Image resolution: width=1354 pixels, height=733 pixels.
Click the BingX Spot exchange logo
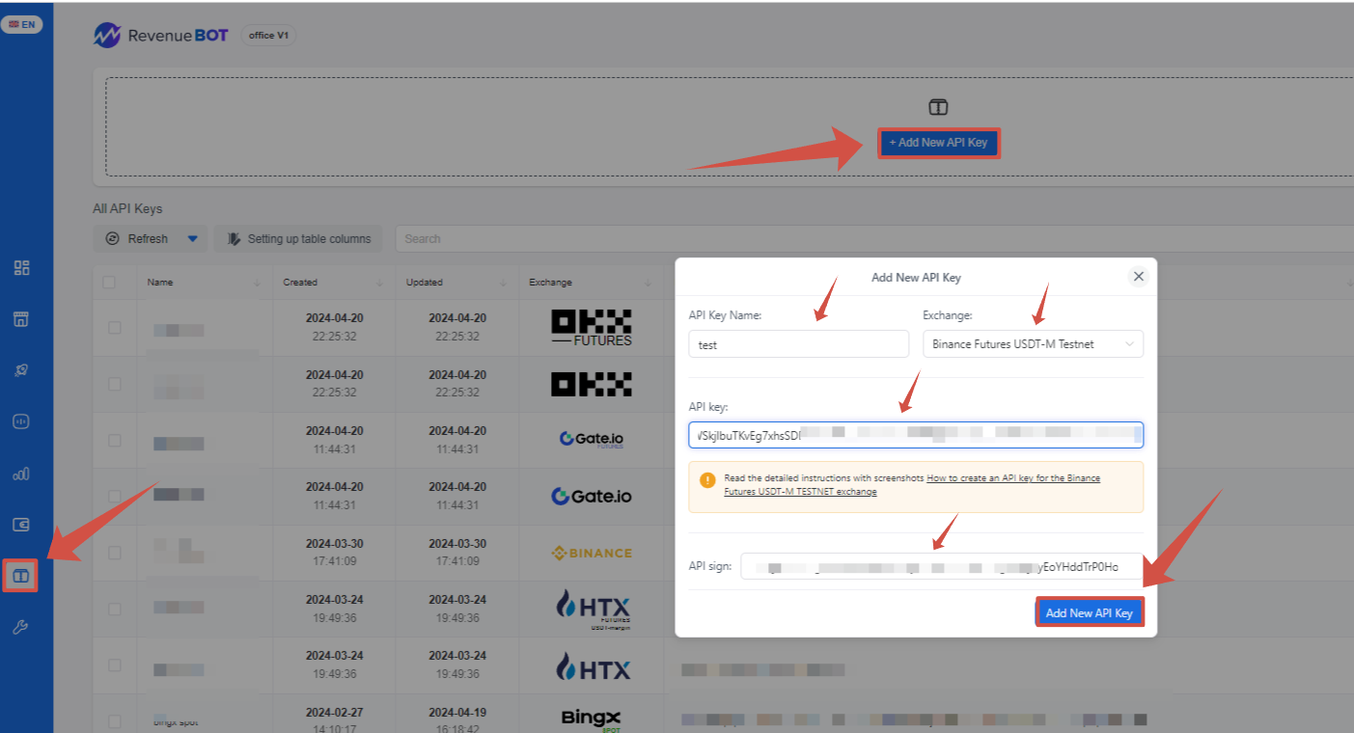592,719
